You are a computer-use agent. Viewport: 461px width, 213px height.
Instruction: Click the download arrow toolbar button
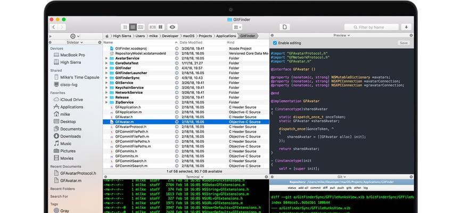(406, 27)
